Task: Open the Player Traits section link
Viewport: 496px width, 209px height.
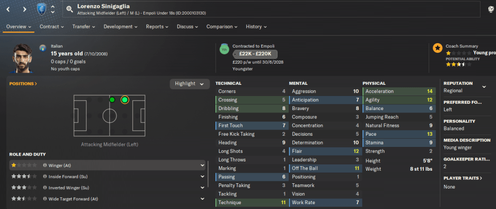Action: point(463,178)
